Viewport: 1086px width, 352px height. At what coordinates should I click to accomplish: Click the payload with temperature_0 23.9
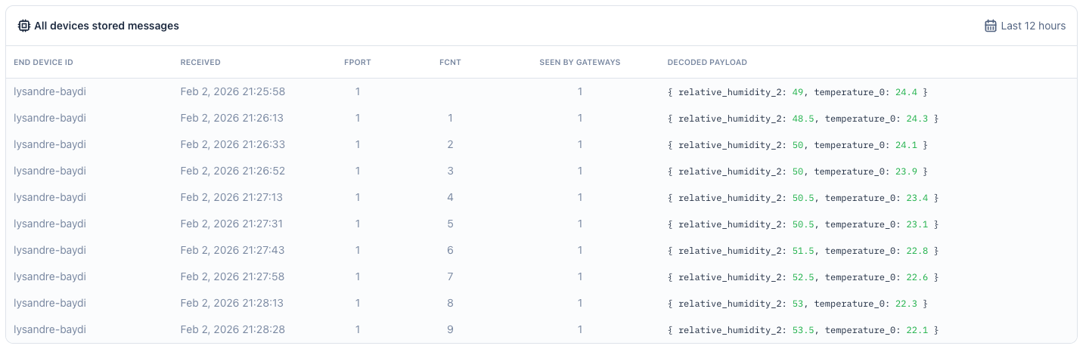point(798,171)
